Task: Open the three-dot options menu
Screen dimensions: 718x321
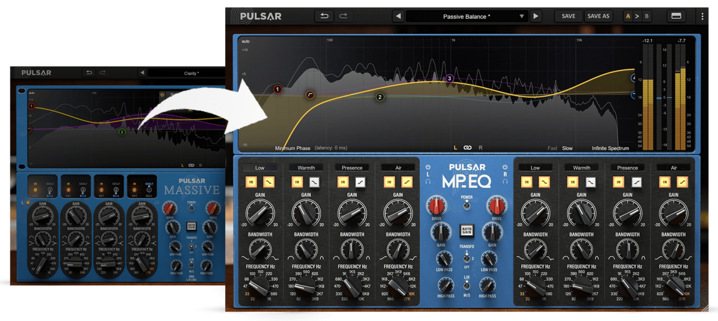Action: click(x=702, y=16)
